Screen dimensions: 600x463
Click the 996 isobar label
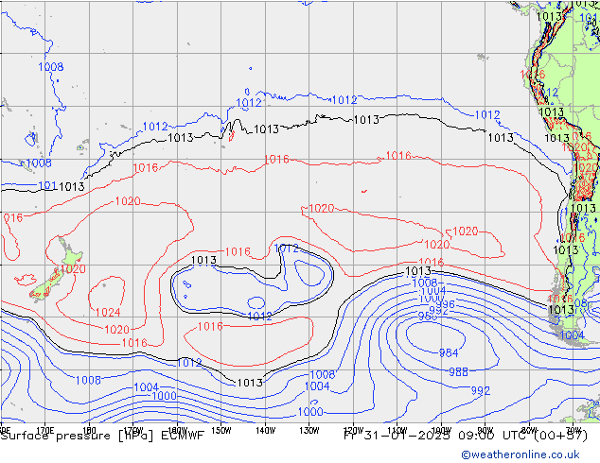[445, 304]
